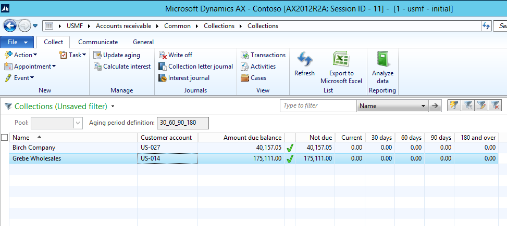The width and height of the screenshot is (507, 226).
Task: Open the File menu
Action: click(17, 42)
